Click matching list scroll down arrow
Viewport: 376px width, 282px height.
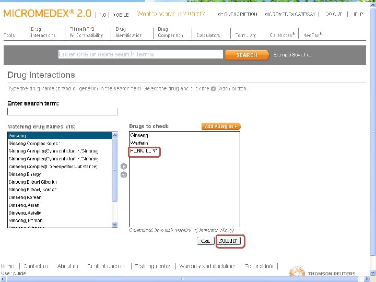pos(114,225)
